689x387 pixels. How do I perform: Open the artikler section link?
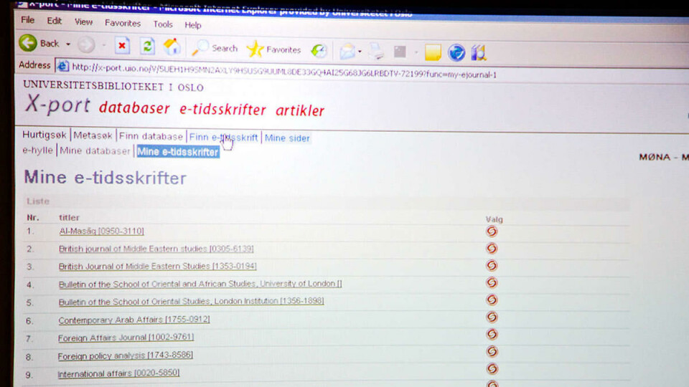coord(300,110)
